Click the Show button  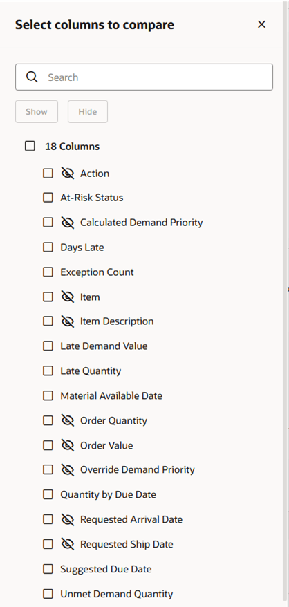37,111
